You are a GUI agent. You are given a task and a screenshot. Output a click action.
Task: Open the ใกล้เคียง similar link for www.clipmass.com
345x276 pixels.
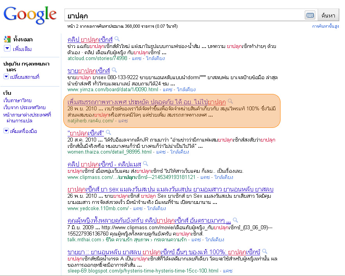tap(224, 177)
